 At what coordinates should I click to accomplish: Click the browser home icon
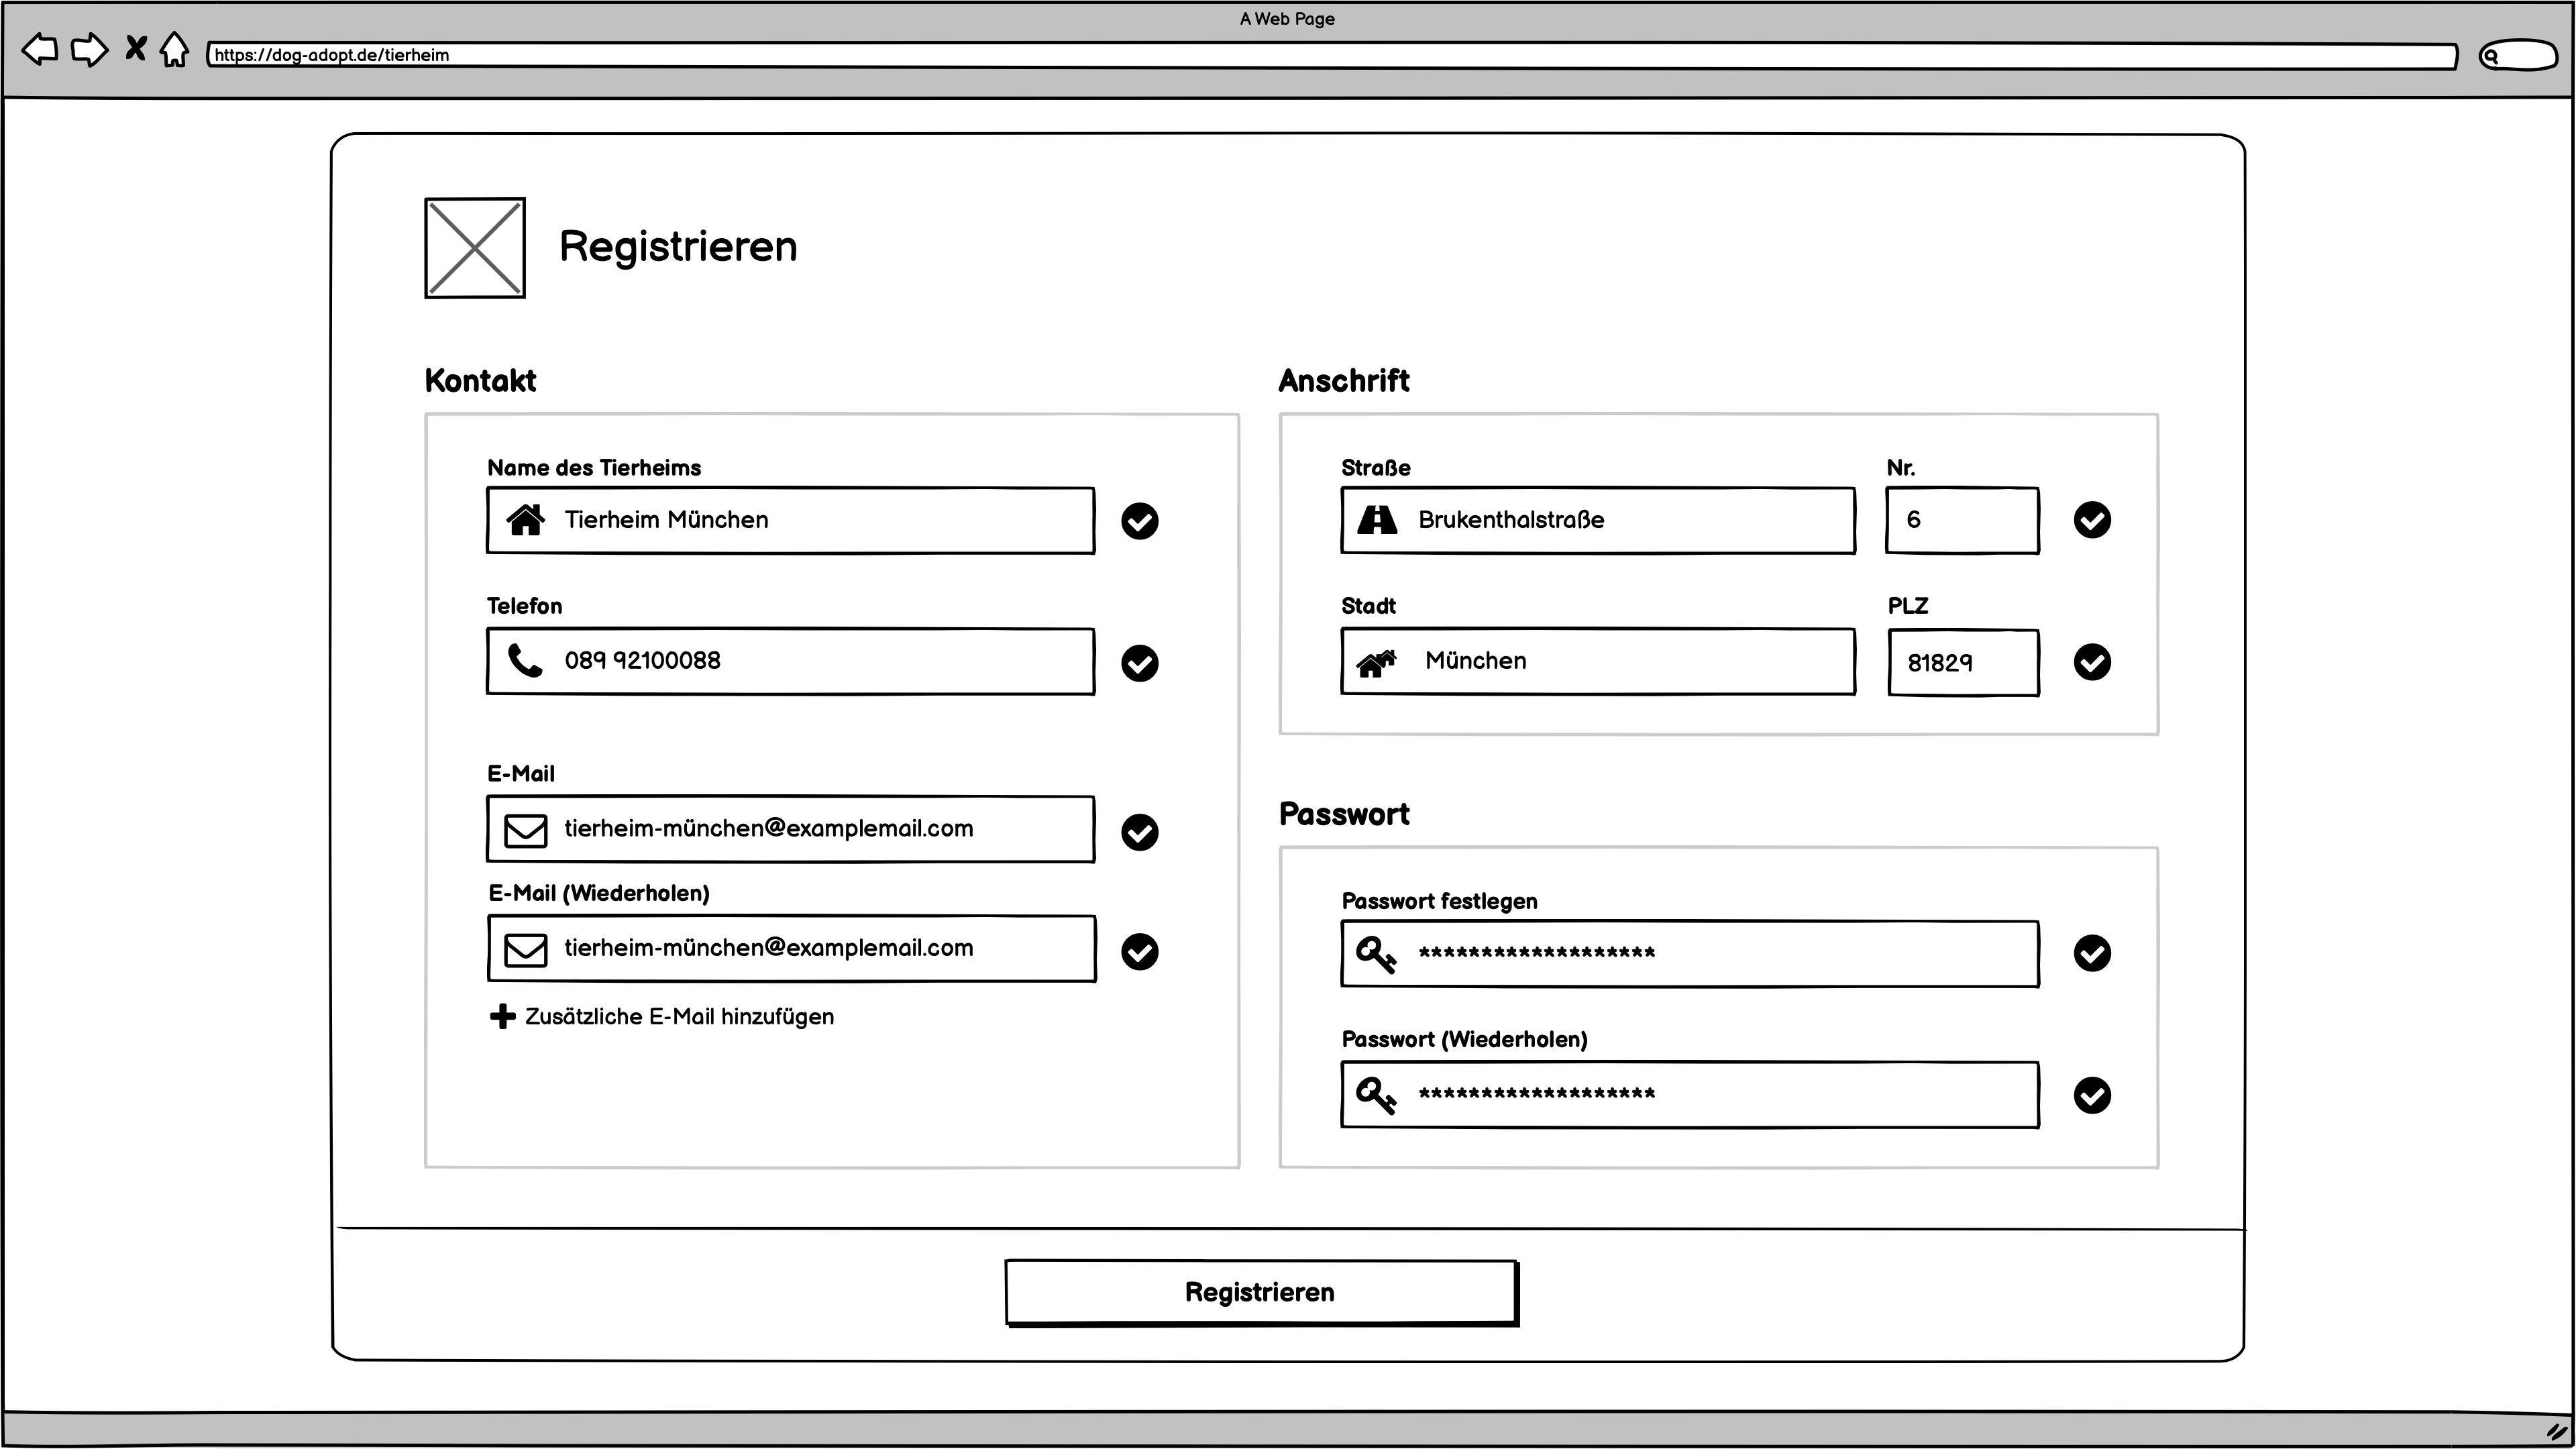[x=175, y=49]
